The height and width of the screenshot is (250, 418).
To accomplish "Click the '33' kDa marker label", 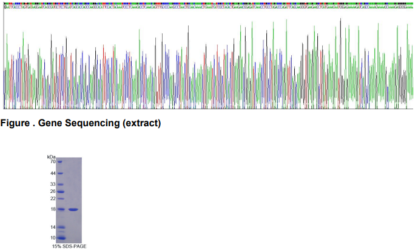I will pyautogui.click(x=53, y=184).
